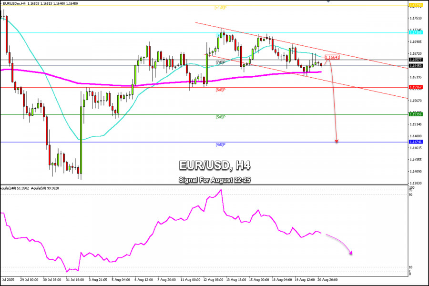Select the black 1.16450 current price tag

tap(416, 66)
